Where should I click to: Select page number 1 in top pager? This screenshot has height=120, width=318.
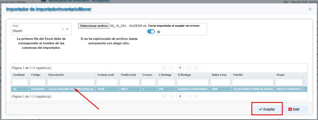pos(180,68)
